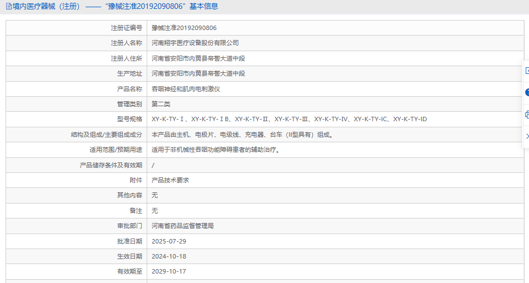
Task: Click product name 吞咽神经和肌肉电刺激仪
Action: [186, 89]
